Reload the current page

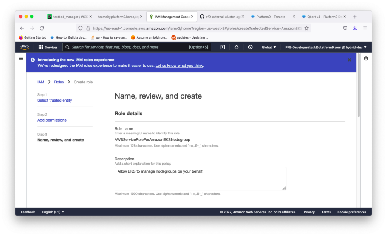point(42,28)
